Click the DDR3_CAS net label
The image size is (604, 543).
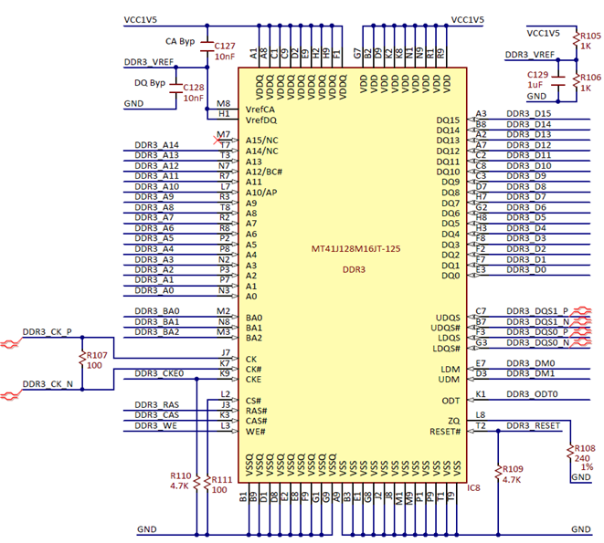coord(156,415)
